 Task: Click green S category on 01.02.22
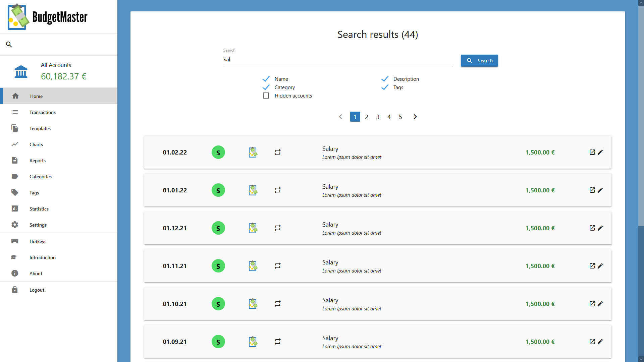tap(218, 152)
